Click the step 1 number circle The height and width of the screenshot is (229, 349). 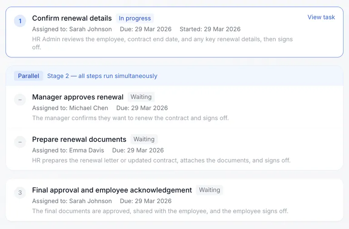click(x=20, y=21)
